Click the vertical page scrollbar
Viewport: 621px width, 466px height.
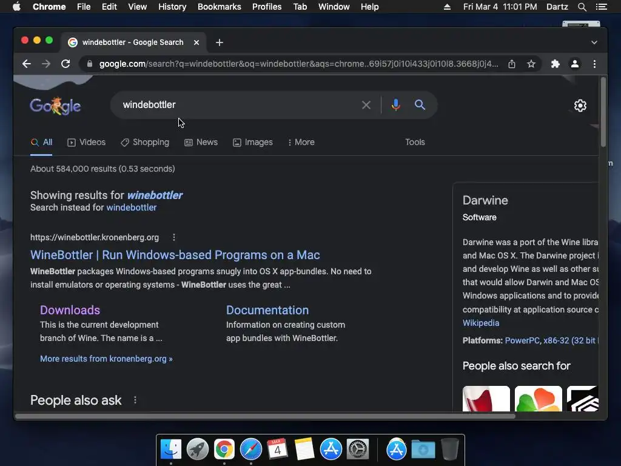[603, 112]
